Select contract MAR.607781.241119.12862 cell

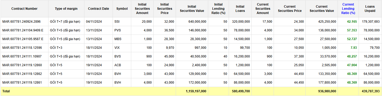pyautogui.click(x=24, y=74)
